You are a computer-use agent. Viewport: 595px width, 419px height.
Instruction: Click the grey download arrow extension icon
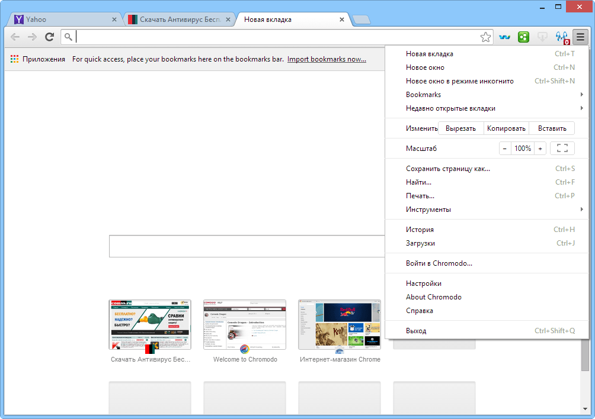[542, 37]
